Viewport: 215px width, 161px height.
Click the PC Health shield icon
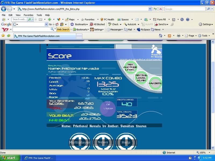[102, 19]
